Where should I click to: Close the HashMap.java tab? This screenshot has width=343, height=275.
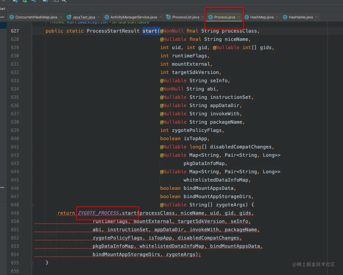click(277, 17)
